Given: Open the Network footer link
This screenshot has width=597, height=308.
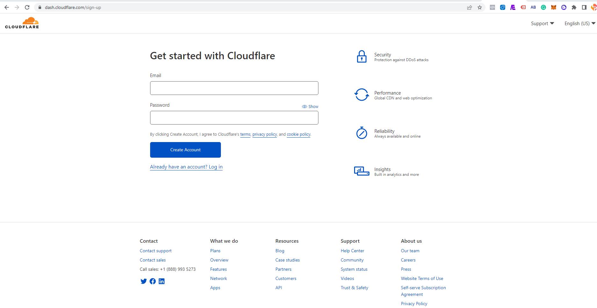Looking at the screenshot, I should tap(219, 279).
